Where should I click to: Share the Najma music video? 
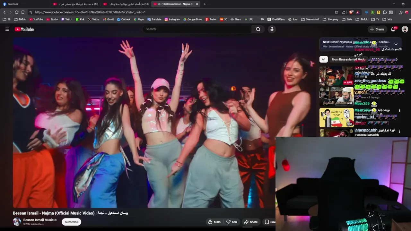[x=250, y=222]
